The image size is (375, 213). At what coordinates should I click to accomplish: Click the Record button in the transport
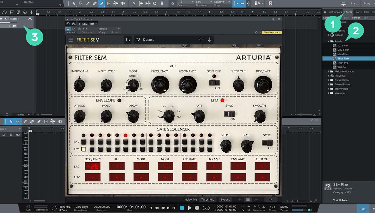click(197, 208)
